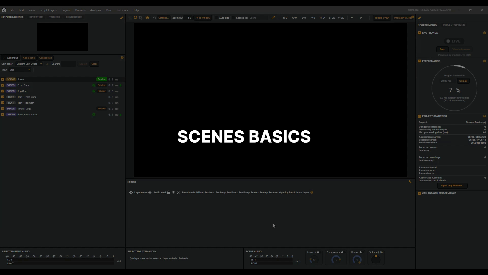Click the safe-area frame icon in preview toolbar
Image resolution: width=488 pixels, height=275 pixels.
135,18
